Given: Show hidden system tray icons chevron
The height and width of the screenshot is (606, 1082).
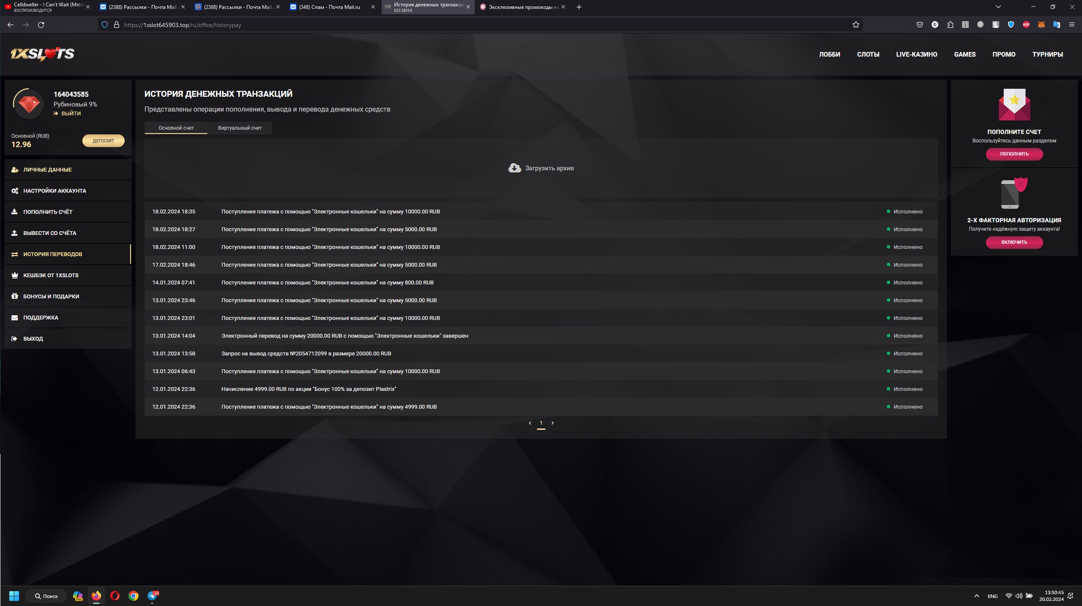Looking at the screenshot, I should [976, 596].
